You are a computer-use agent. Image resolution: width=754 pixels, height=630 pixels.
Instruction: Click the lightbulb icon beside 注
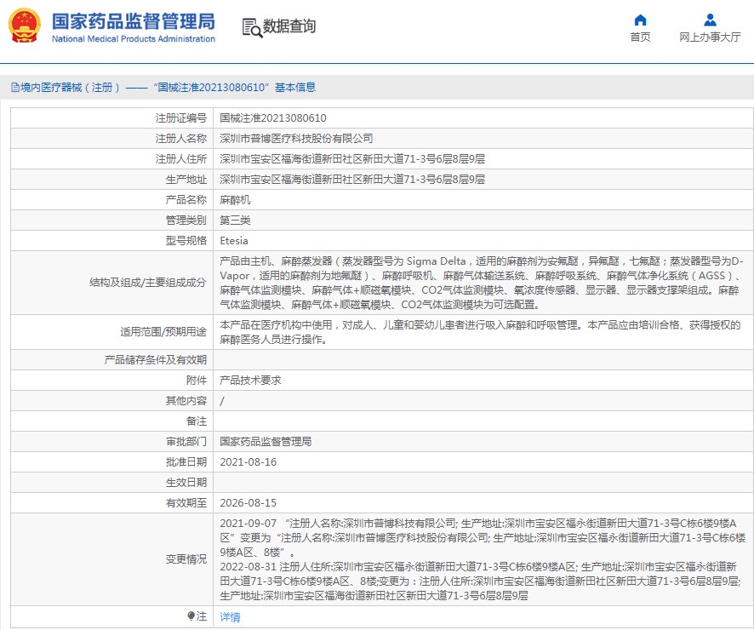191,616
